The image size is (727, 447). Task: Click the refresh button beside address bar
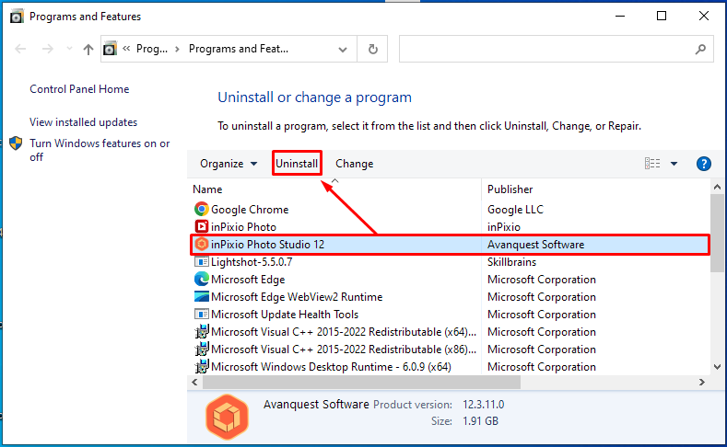(372, 50)
